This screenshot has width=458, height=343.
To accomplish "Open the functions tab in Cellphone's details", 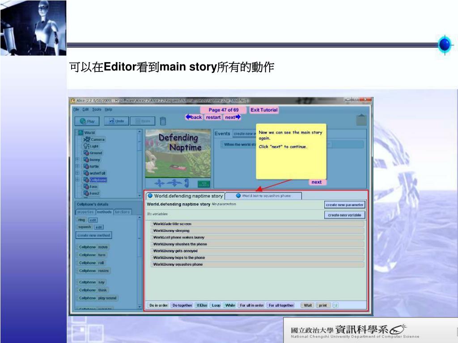I will point(122,212).
